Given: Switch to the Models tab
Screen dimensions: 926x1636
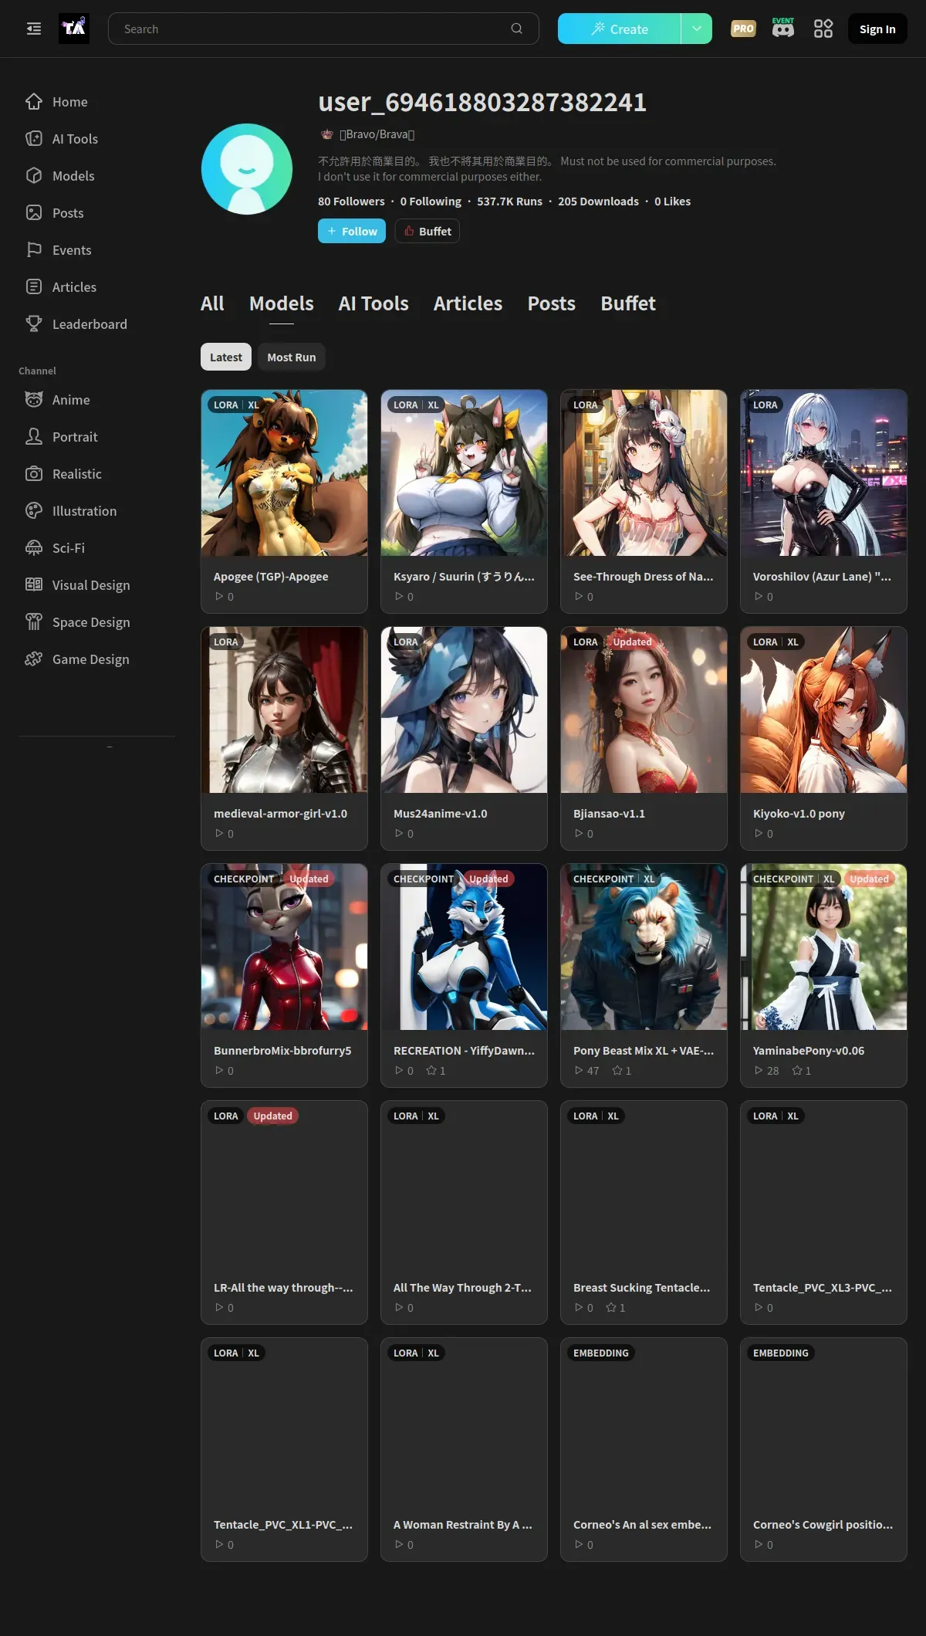Looking at the screenshot, I should [282, 303].
